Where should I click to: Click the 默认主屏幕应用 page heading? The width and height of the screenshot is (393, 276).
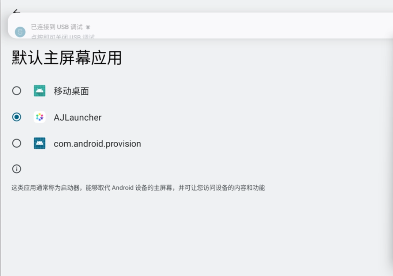coord(67,58)
